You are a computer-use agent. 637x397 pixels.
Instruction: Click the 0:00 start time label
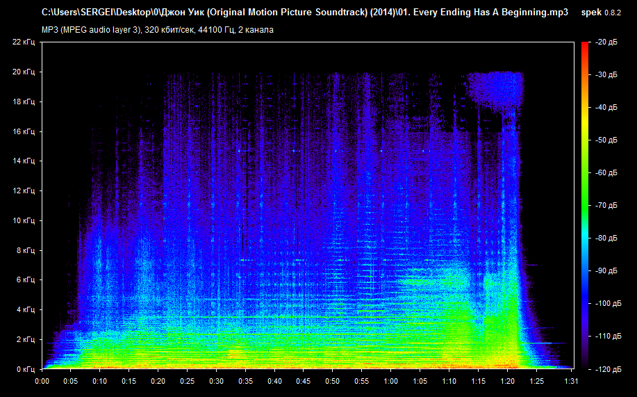42,381
